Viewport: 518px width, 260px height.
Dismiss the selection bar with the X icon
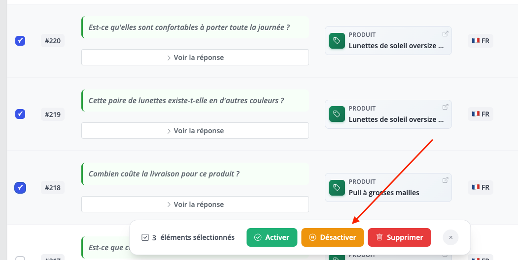click(x=450, y=237)
